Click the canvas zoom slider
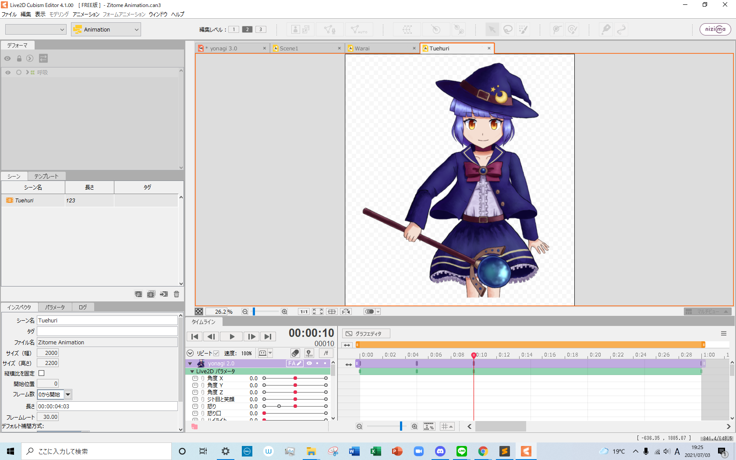The width and height of the screenshot is (736, 460). point(265,311)
